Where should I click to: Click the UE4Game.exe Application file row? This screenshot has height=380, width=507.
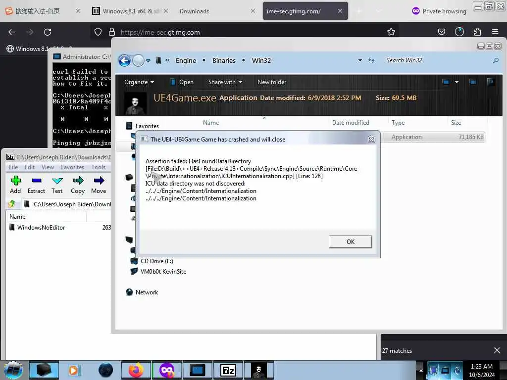(433, 137)
